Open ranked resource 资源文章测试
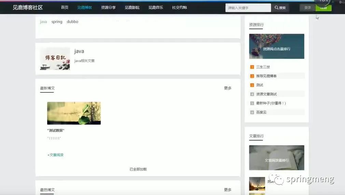Image resolution: width=345 pixels, height=195 pixels. pos(266,94)
